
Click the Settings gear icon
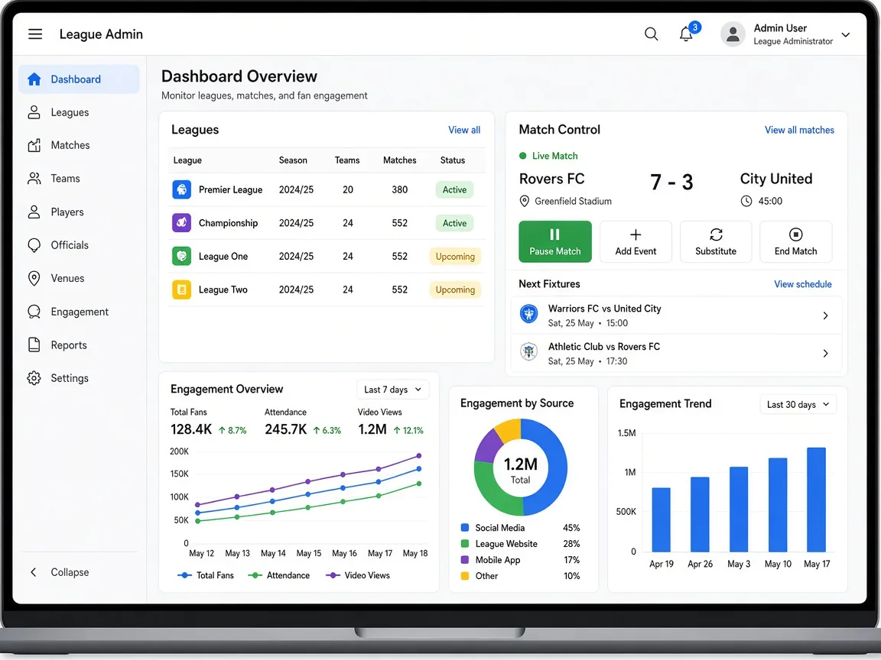click(x=34, y=378)
